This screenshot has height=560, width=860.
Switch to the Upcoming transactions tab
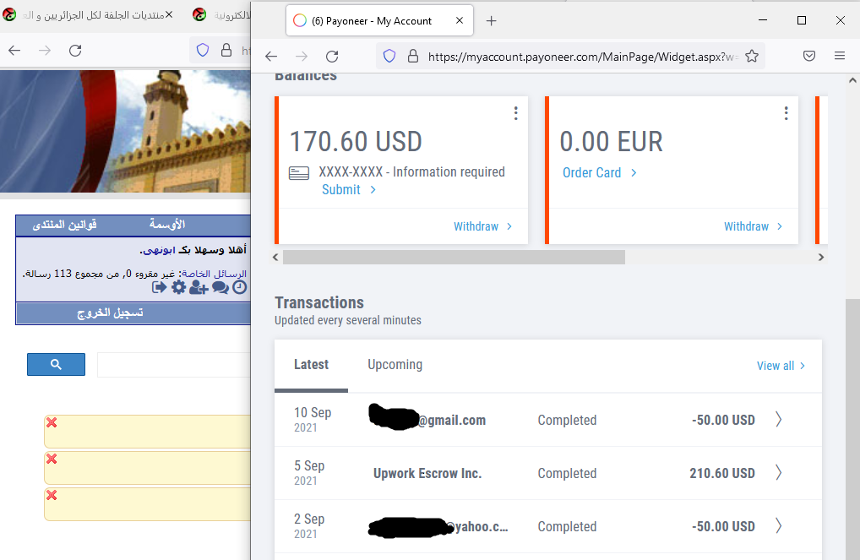click(x=395, y=365)
